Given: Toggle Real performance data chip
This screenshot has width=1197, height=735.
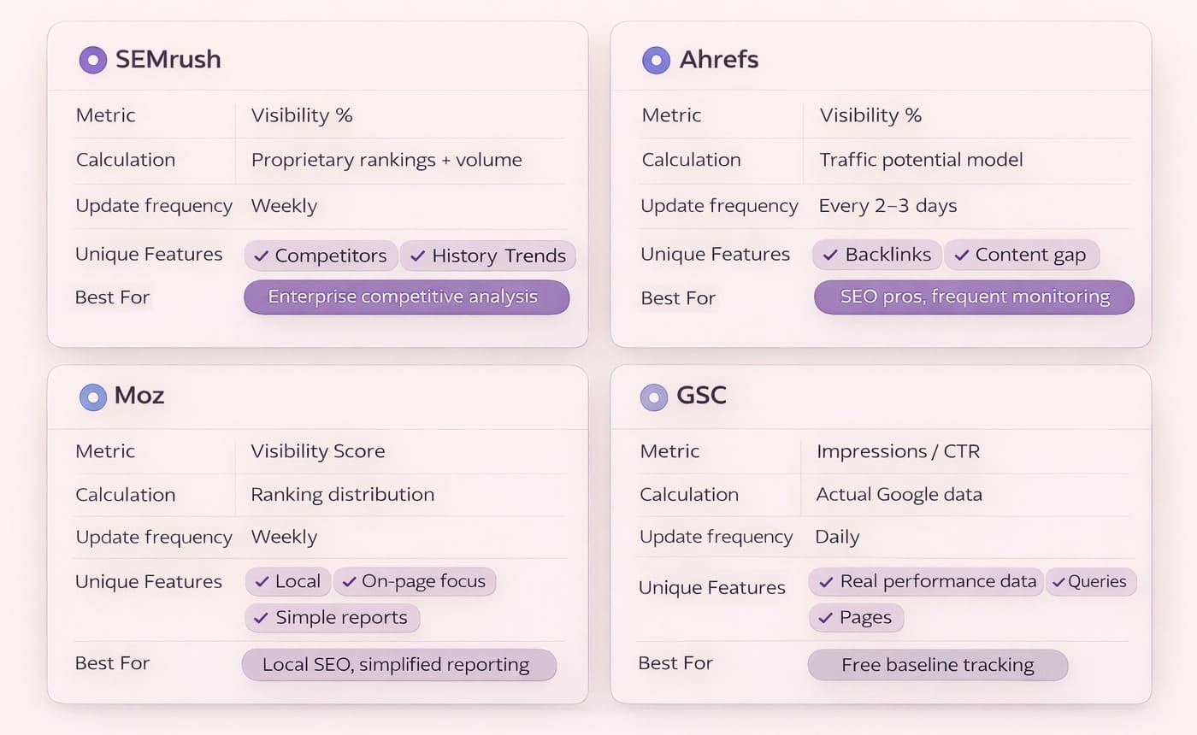Looking at the screenshot, I should coord(927,582).
